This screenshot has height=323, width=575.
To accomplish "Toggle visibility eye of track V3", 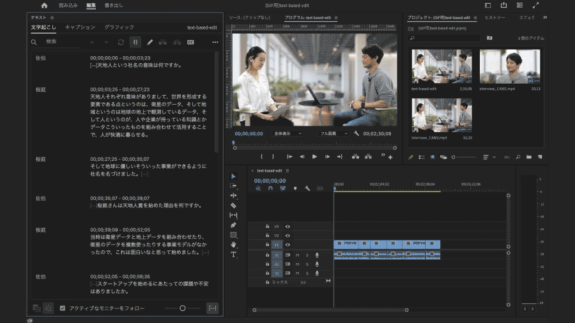I will click(x=287, y=227).
